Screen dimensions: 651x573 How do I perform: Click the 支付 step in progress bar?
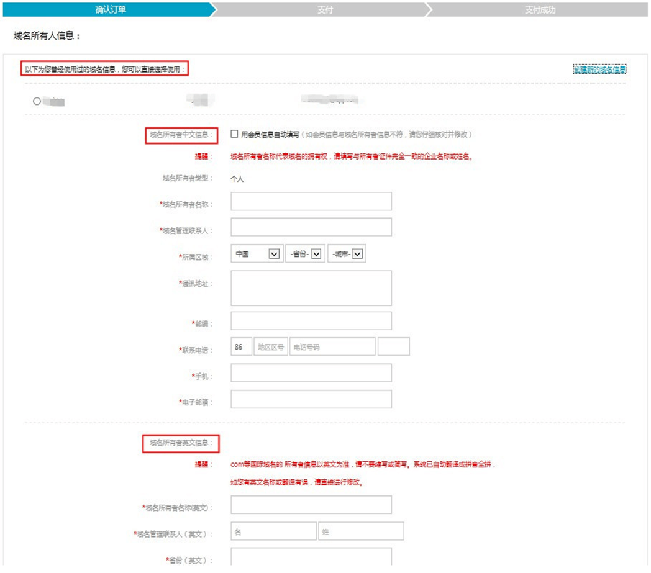click(x=325, y=10)
